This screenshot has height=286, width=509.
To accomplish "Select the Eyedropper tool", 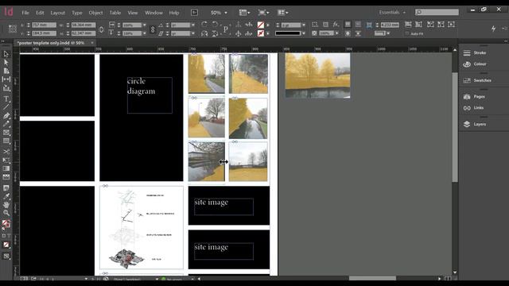I will (x=6, y=196).
